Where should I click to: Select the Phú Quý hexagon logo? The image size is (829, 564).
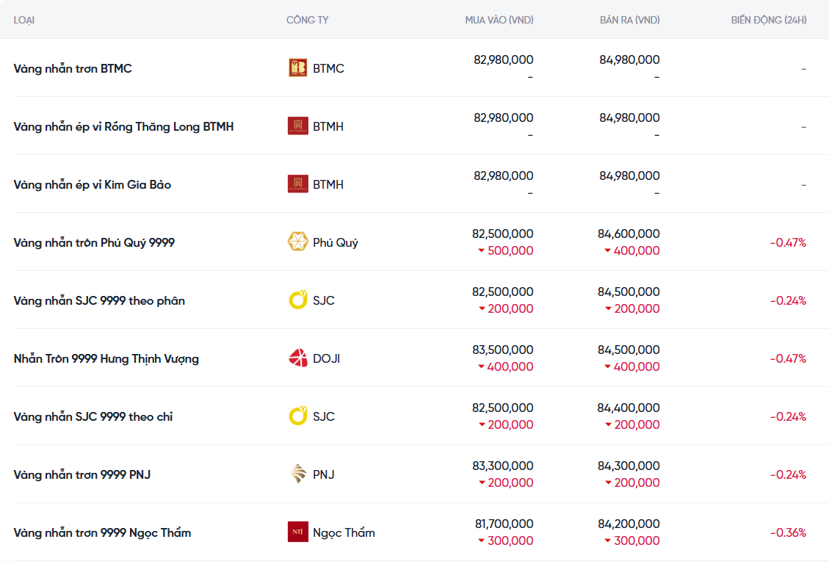tap(297, 242)
